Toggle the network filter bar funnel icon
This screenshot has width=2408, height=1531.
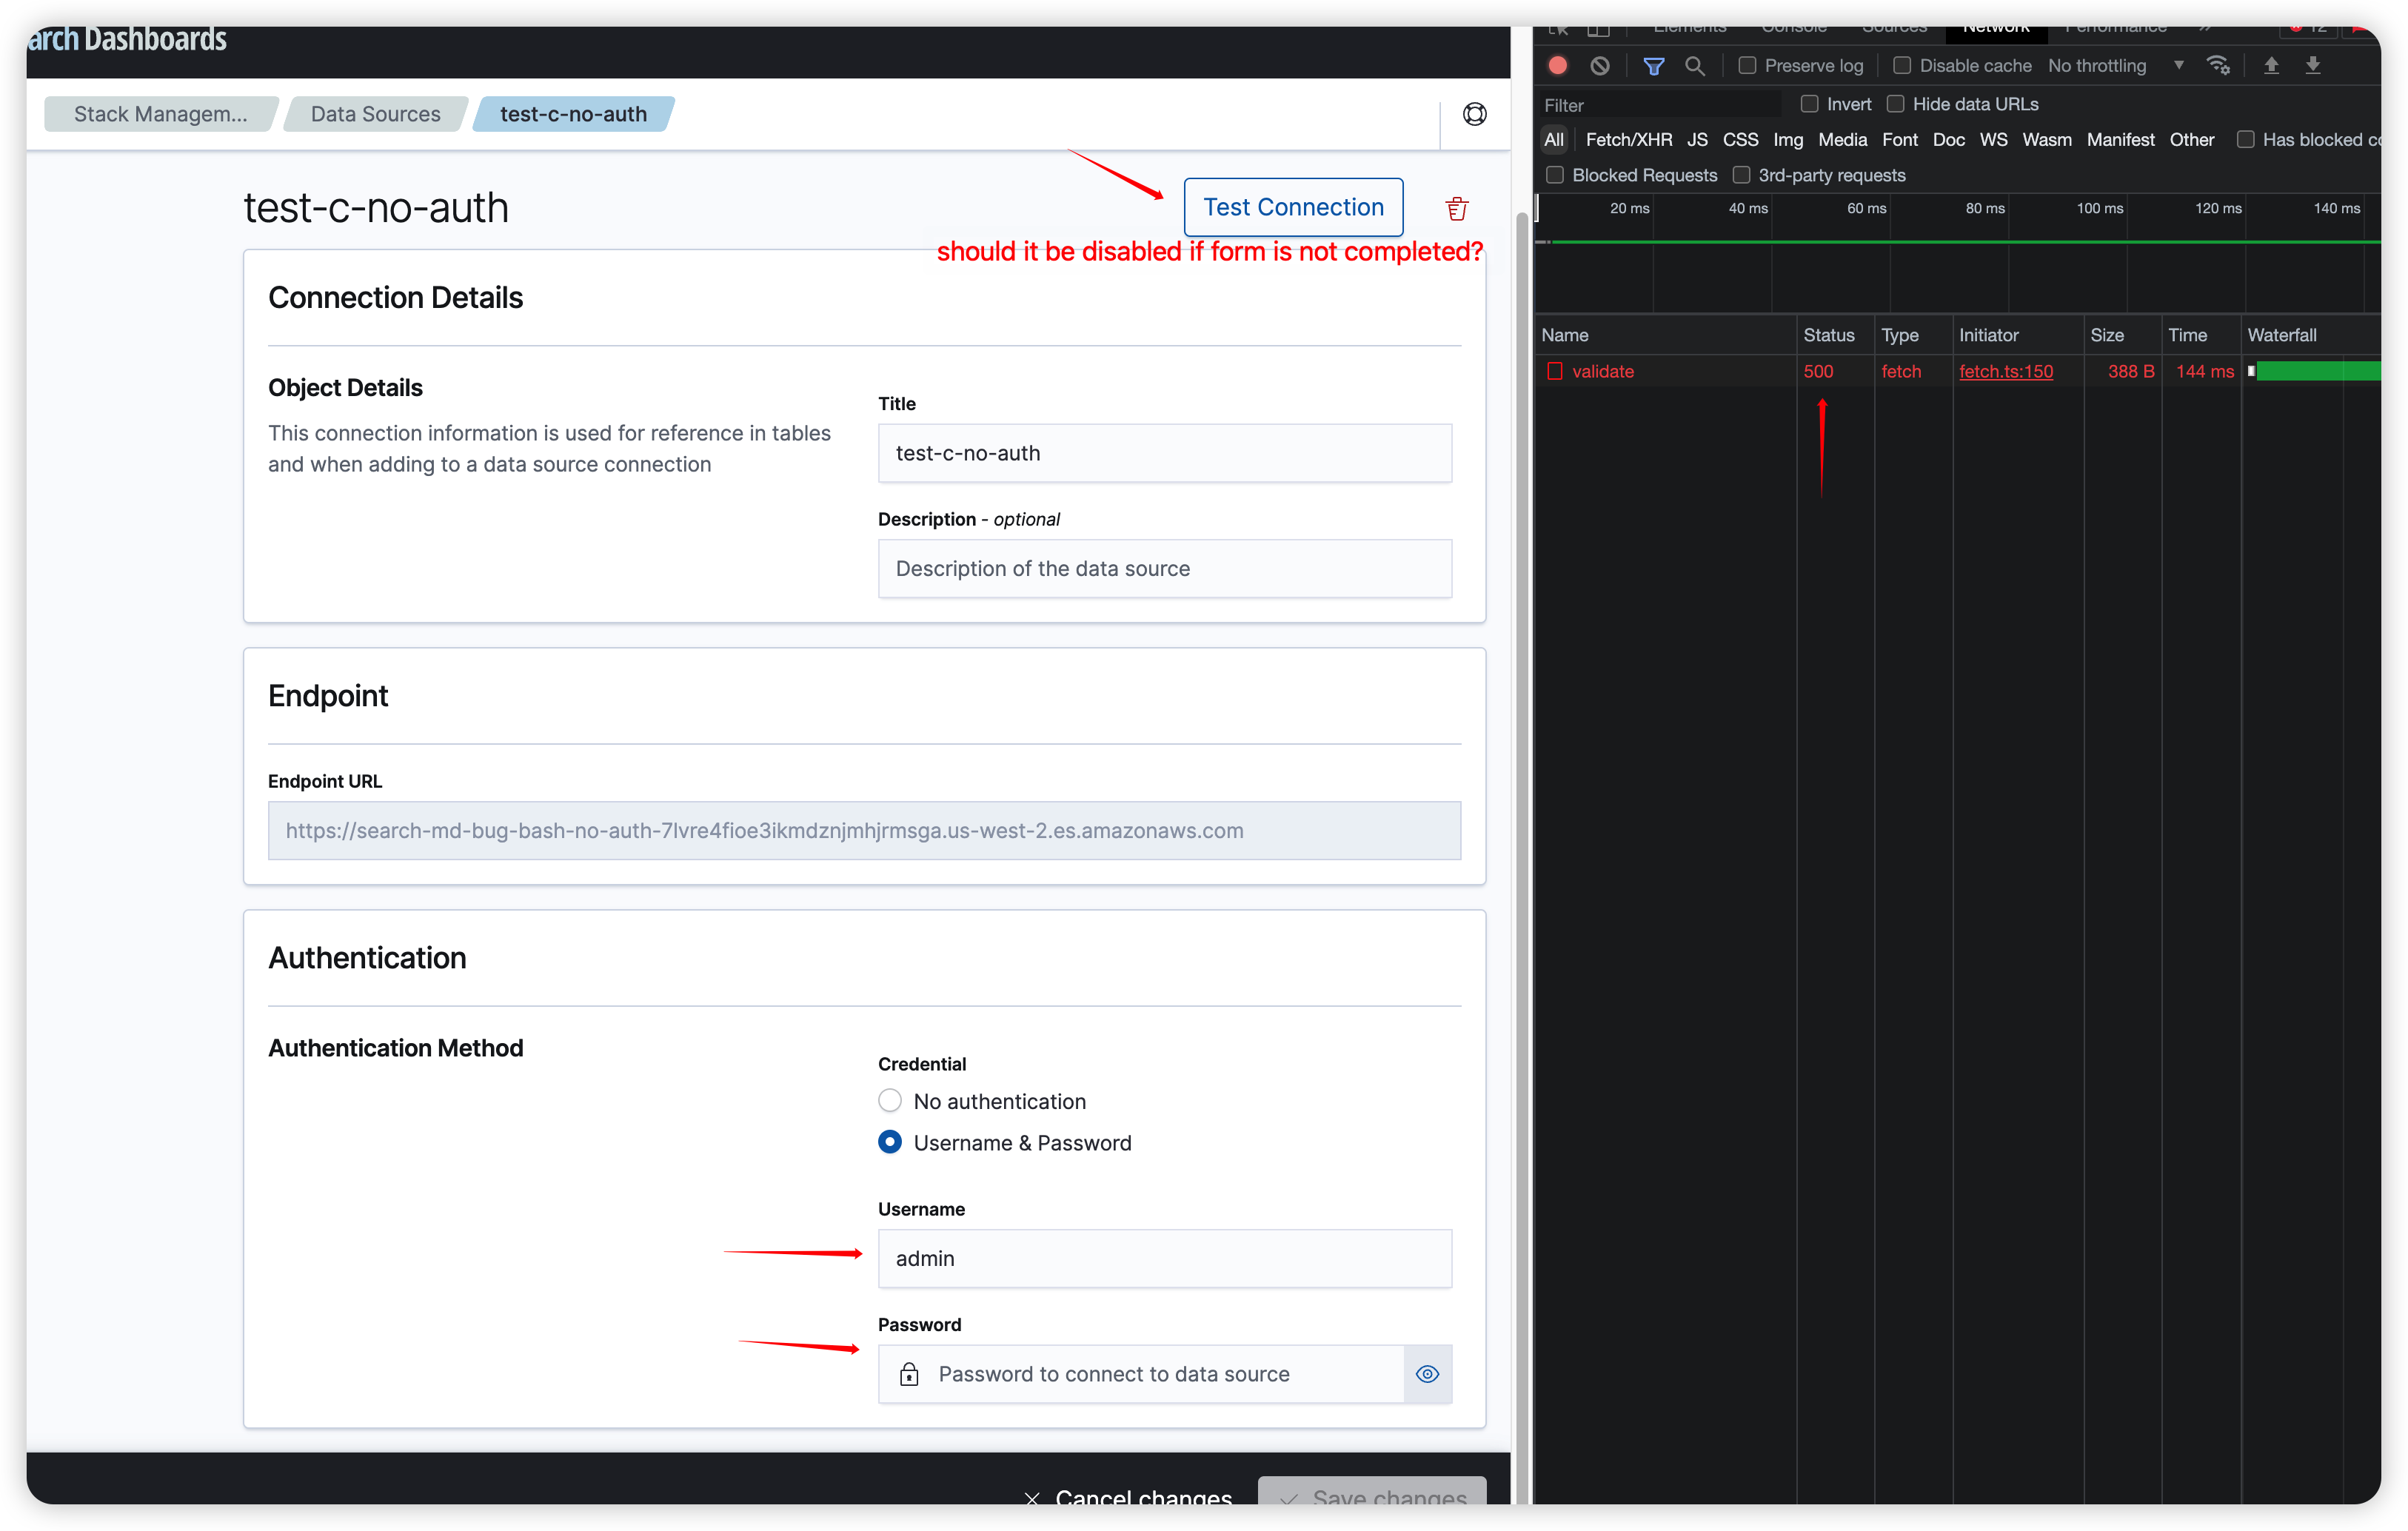coord(1654,66)
